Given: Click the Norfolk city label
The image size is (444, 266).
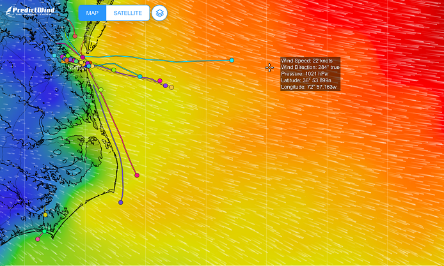Looking at the screenshot, I should click(75, 67).
